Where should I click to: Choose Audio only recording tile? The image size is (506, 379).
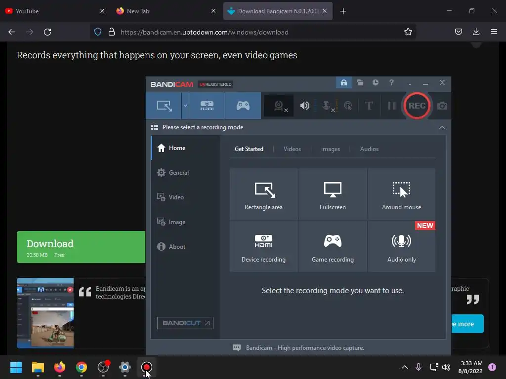(x=402, y=247)
